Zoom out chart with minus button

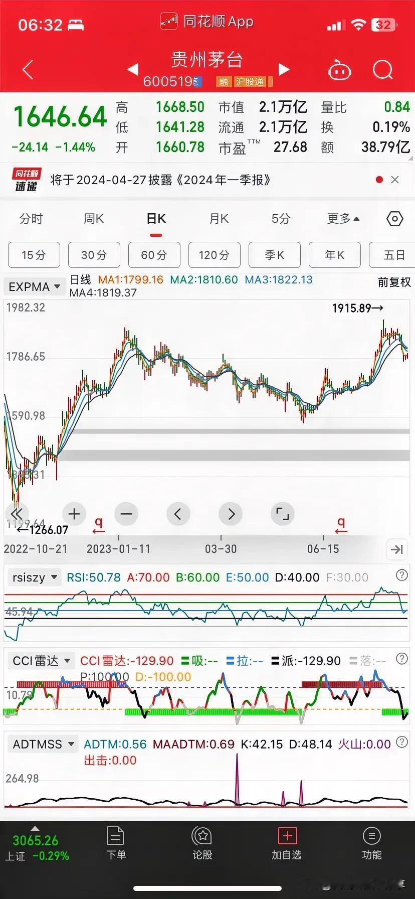tap(126, 514)
